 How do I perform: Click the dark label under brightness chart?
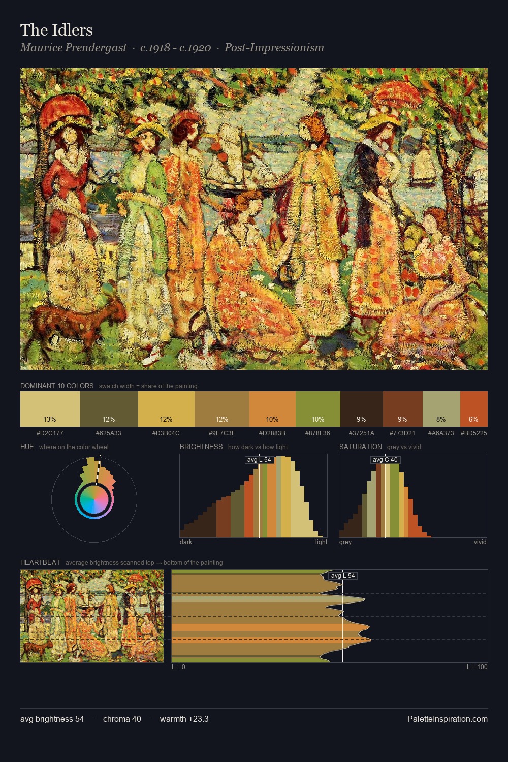tap(186, 542)
